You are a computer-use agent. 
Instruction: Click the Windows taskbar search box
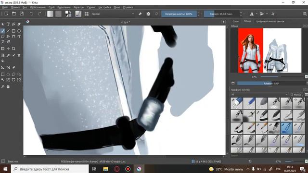[50, 169]
